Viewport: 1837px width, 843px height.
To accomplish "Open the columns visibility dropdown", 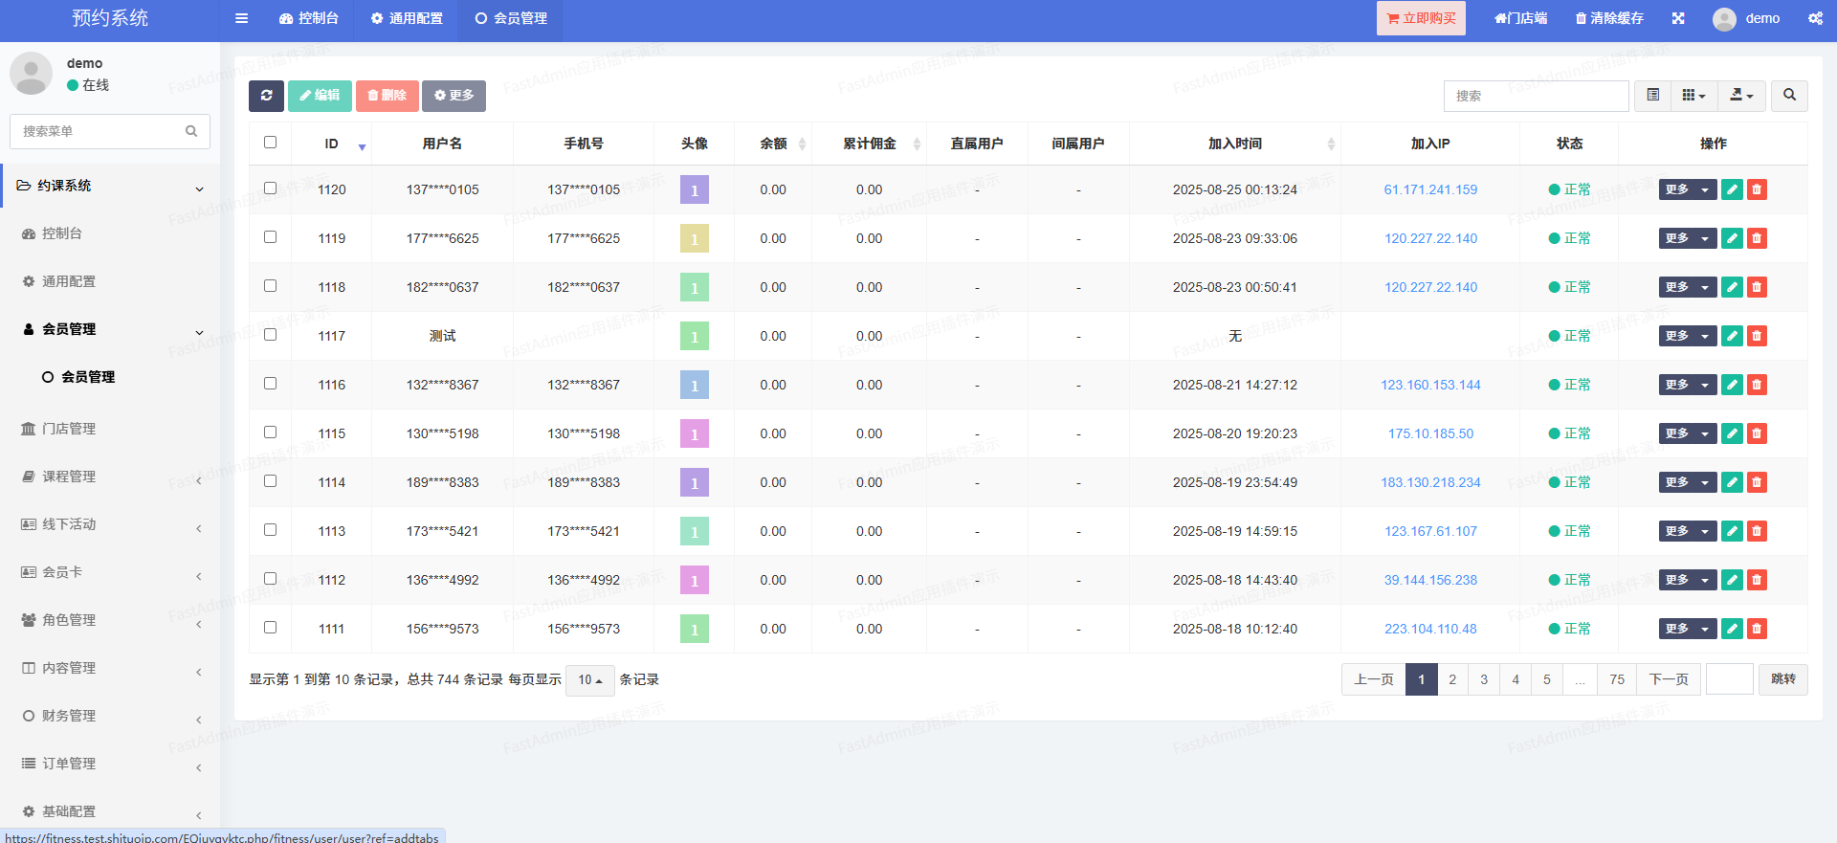I will [1693, 96].
